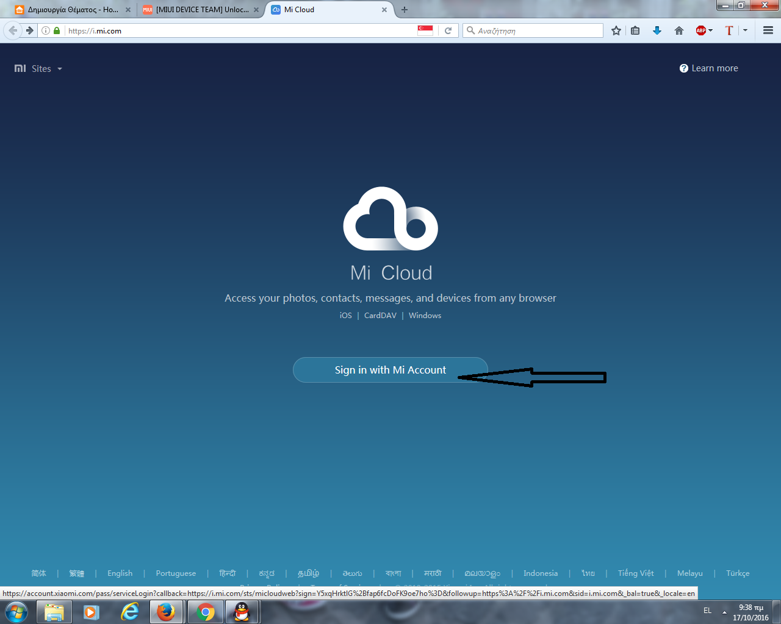Open a new browser tab
The height and width of the screenshot is (624, 781).
click(405, 10)
